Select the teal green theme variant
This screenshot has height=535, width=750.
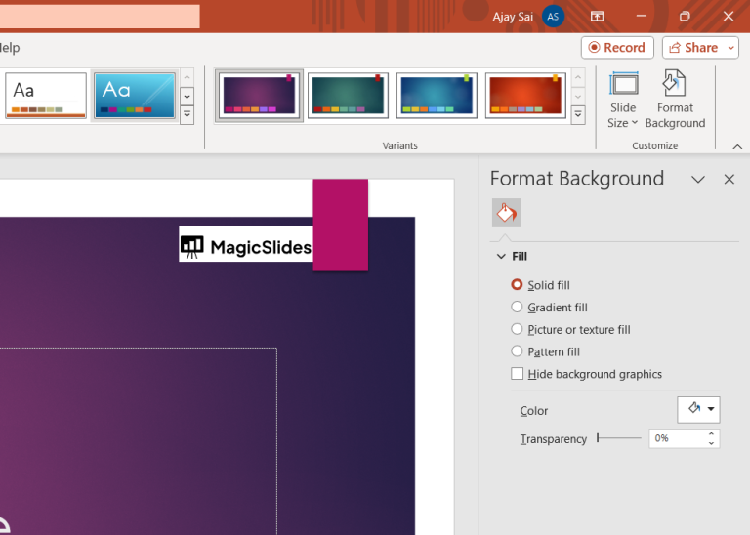348,96
